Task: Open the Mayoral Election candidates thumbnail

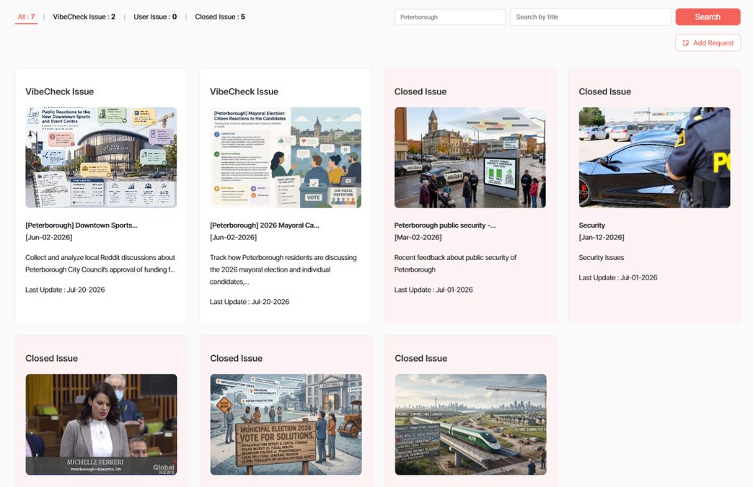Action: point(285,157)
